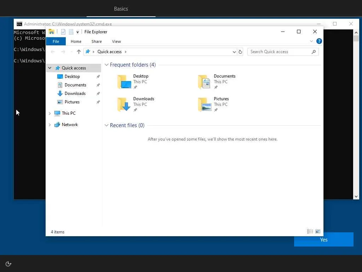The image size is (362, 272).
Task: Click the pin icon beside sidebar Documents
Action: point(98,85)
